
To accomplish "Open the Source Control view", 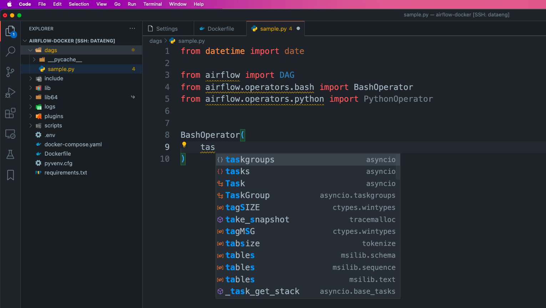I will (10, 72).
